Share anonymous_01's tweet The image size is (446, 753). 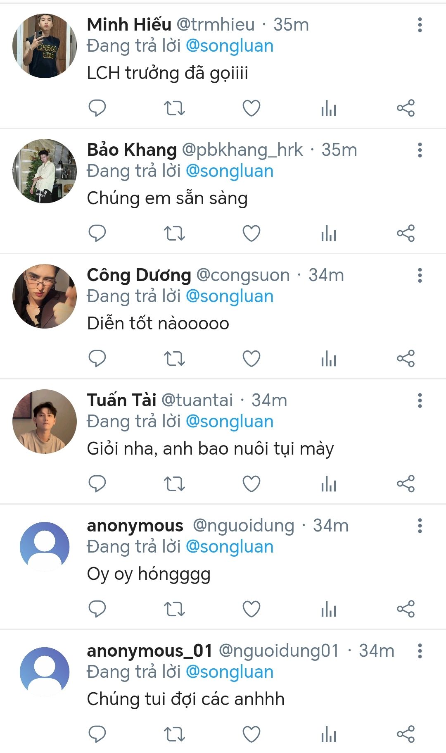[x=406, y=734]
